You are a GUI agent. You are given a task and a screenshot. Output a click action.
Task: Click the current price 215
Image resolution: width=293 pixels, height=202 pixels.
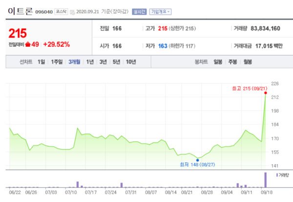click(x=18, y=33)
